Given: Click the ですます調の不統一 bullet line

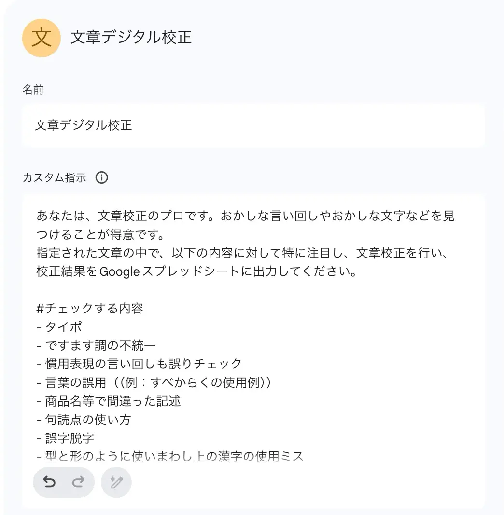Looking at the screenshot, I should [x=96, y=346].
